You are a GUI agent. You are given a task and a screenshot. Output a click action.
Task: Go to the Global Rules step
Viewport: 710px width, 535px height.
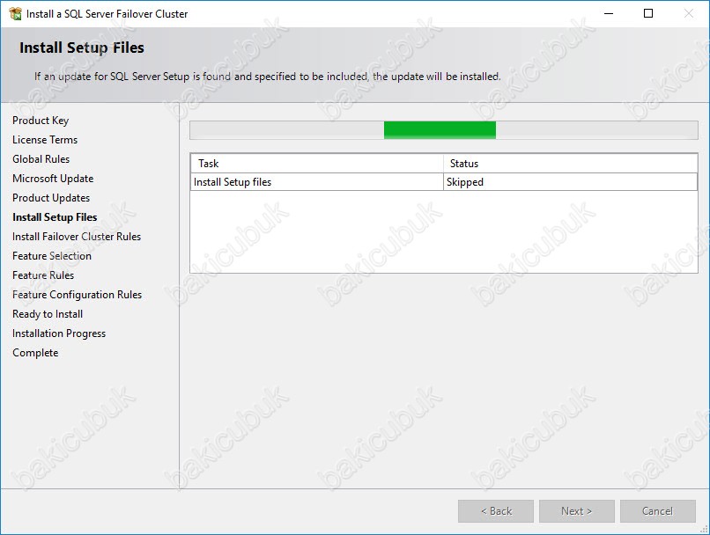41,159
